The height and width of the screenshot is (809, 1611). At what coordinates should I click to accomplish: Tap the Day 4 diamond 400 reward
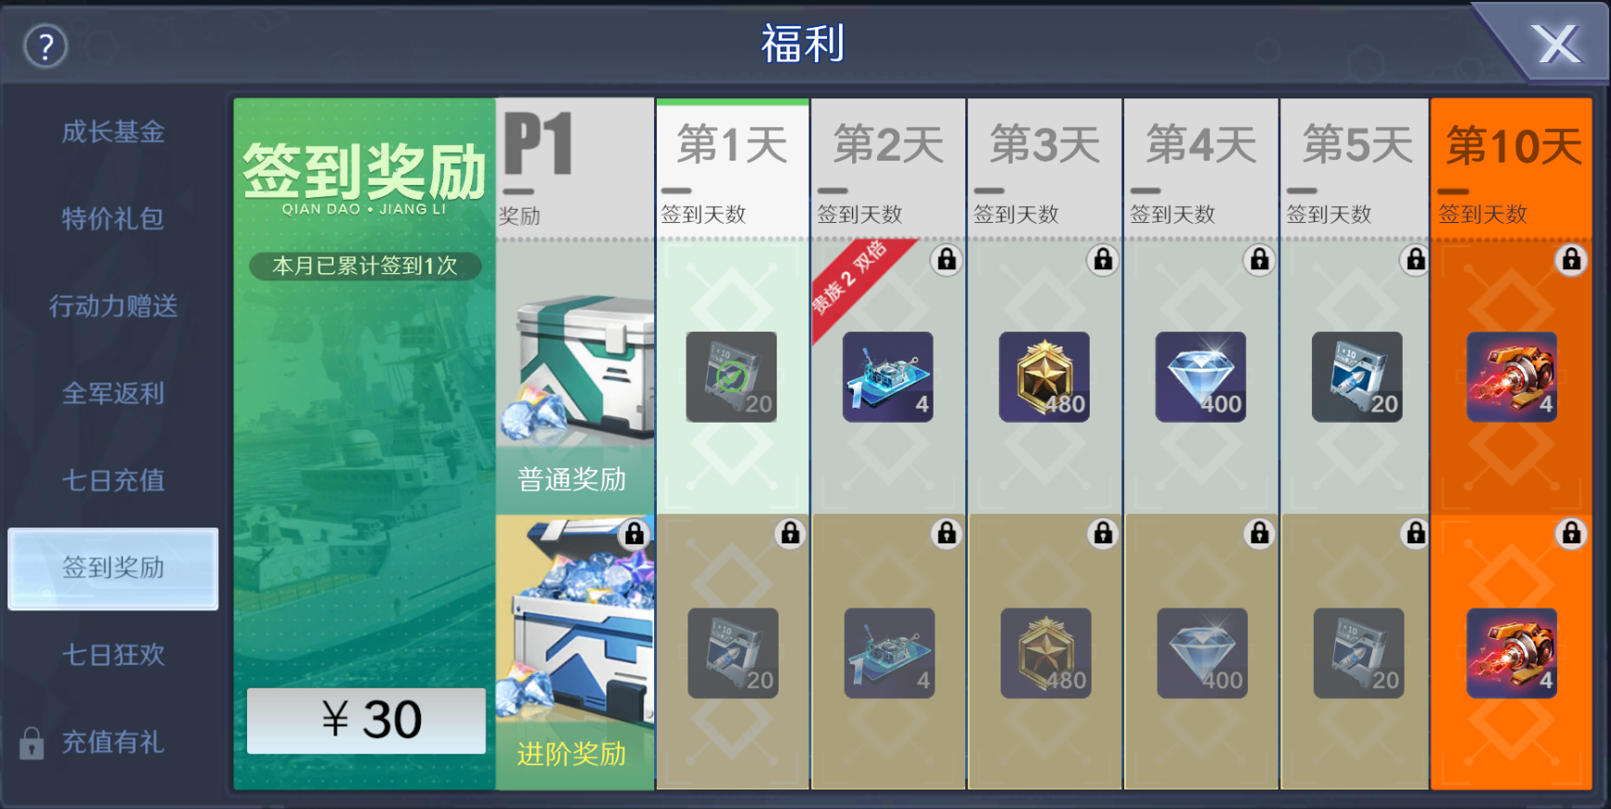point(1200,377)
